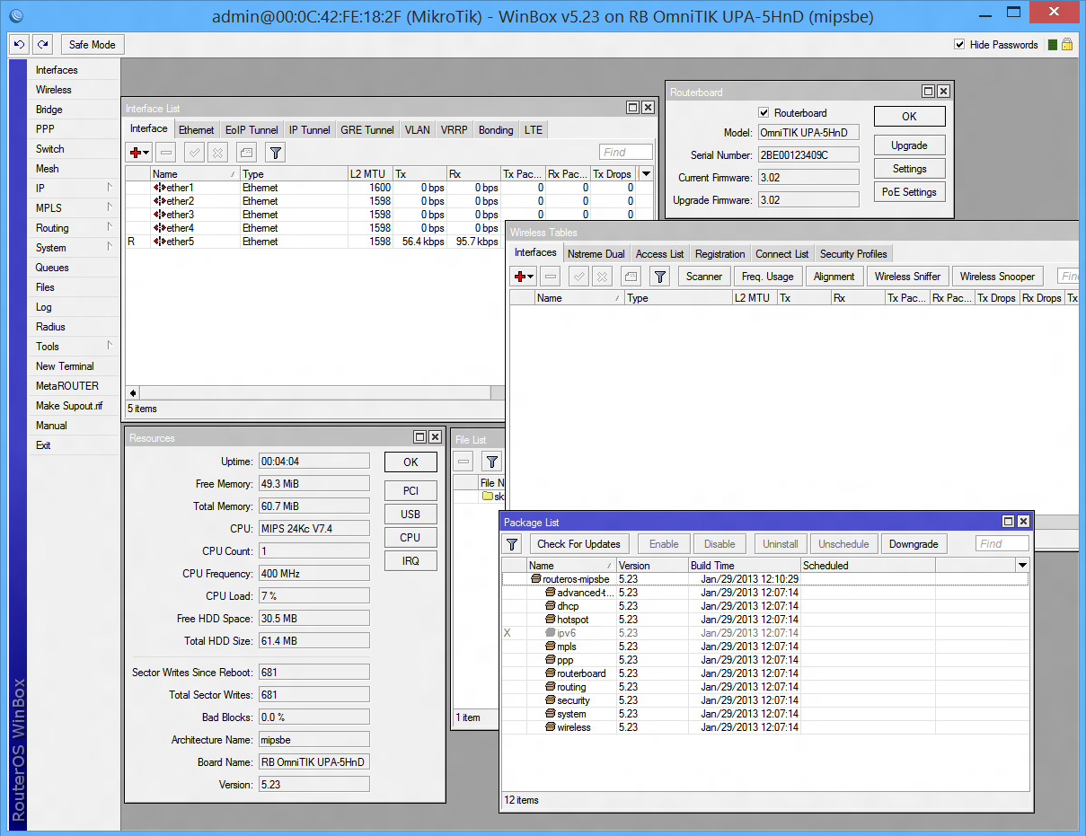Click the remove (minus) icon in Interface List
This screenshot has height=836, width=1086.
coord(165,153)
